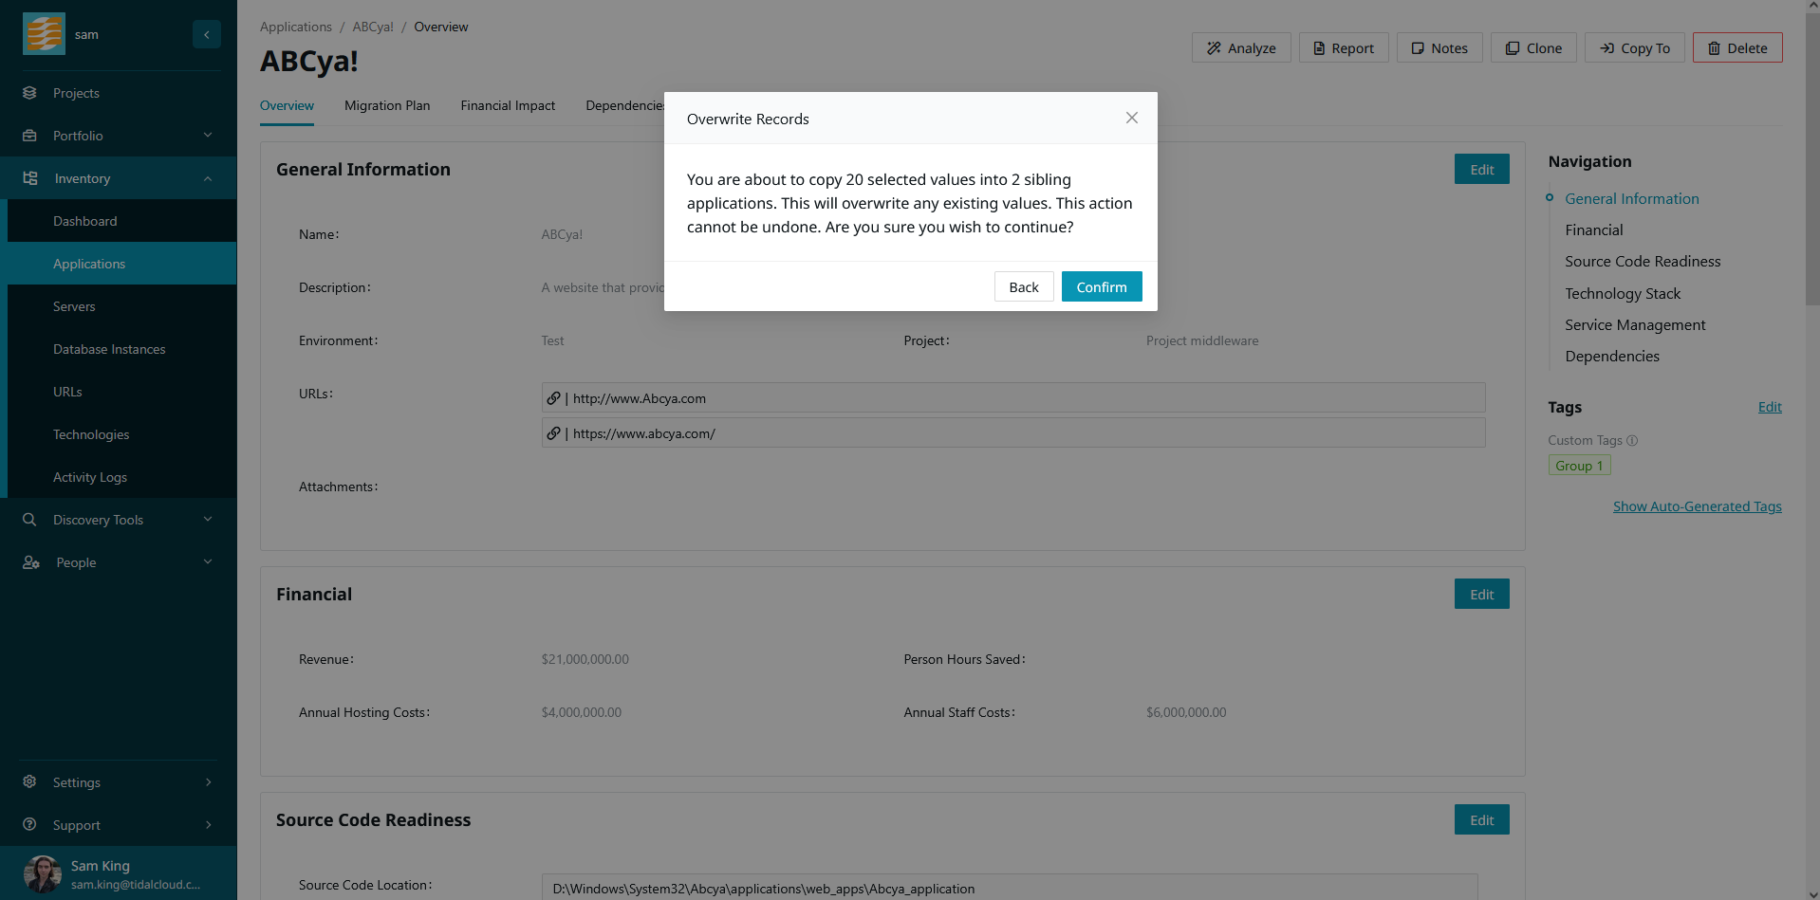Open Show Auto-Generated Tags link
1820x900 pixels.
(1697, 506)
